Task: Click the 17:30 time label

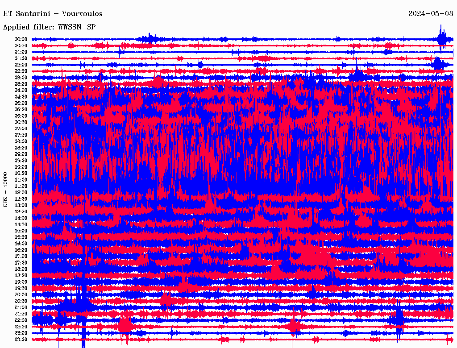Action: point(21,263)
